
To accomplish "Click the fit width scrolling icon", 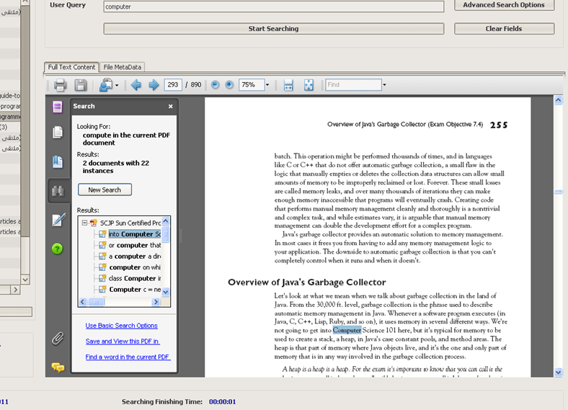I will tap(288, 85).
